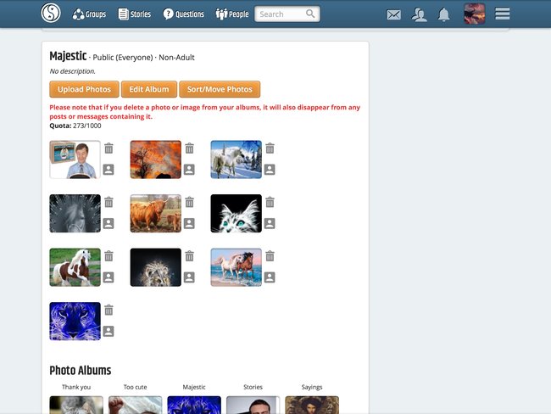Open the dark feathery creature thumbnail

(156, 267)
